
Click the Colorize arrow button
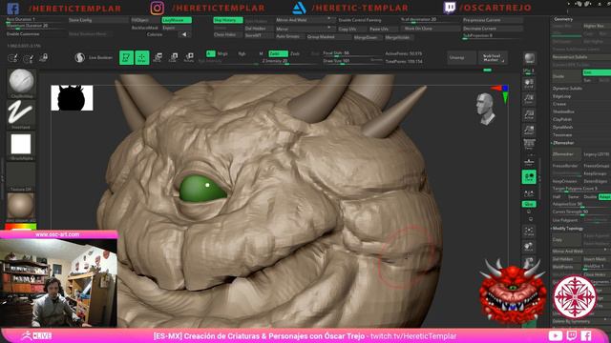pos(184,34)
